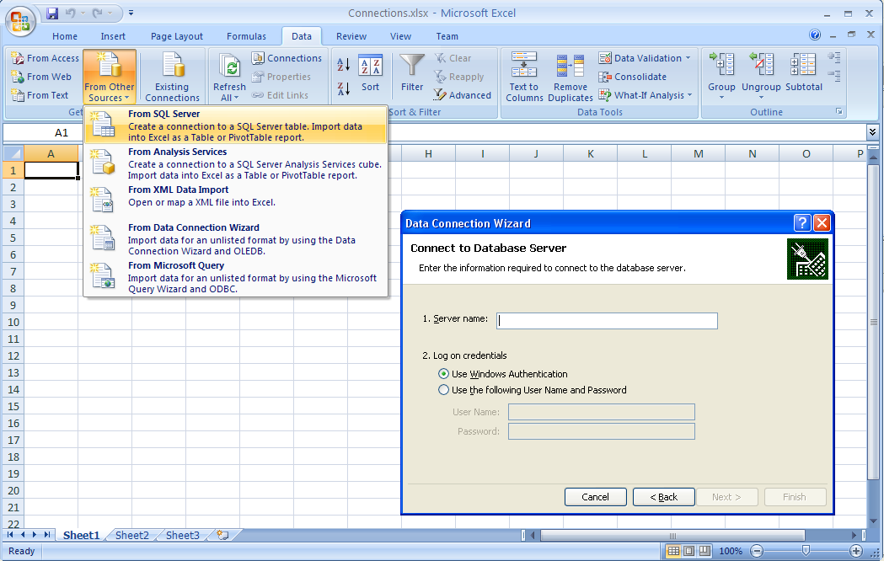The image size is (884, 561).
Task: Open the Review tab
Action: point(351,36)
